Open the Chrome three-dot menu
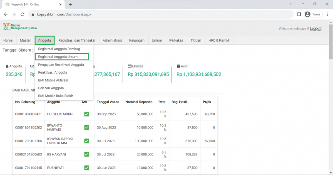This screenshot has height=175, width=333. tap(327, 14)
